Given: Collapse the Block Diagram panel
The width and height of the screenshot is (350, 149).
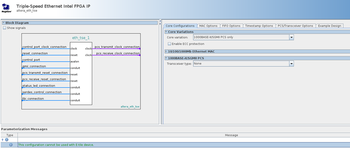Looking at the screenshot, I should click(4, 23).
